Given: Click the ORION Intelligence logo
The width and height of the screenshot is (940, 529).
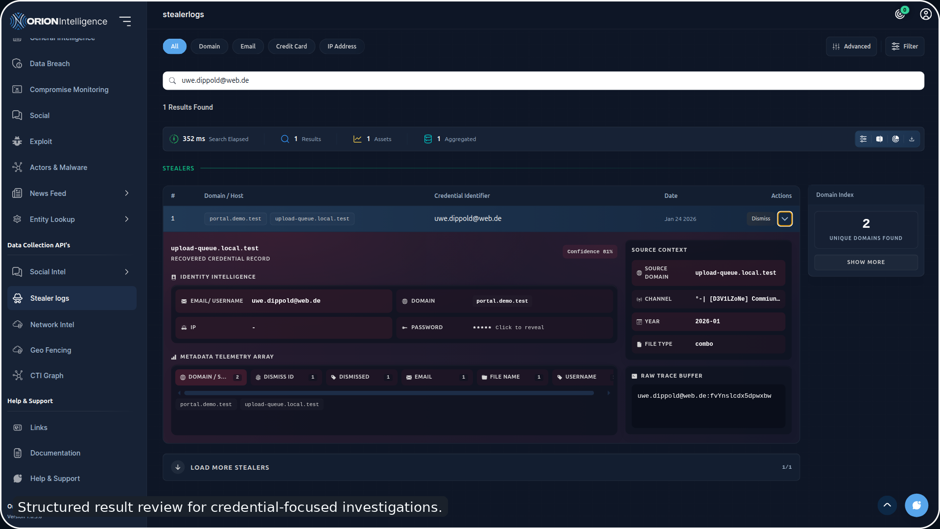Looking at the screenshot, I should coord(59,21).
